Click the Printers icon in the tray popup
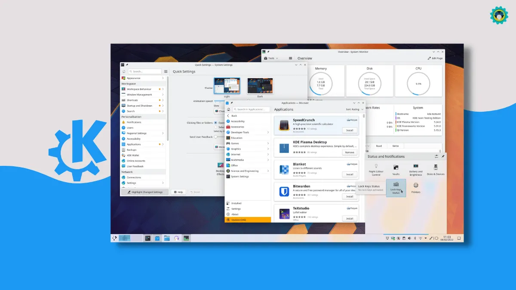 pos(416,187)
